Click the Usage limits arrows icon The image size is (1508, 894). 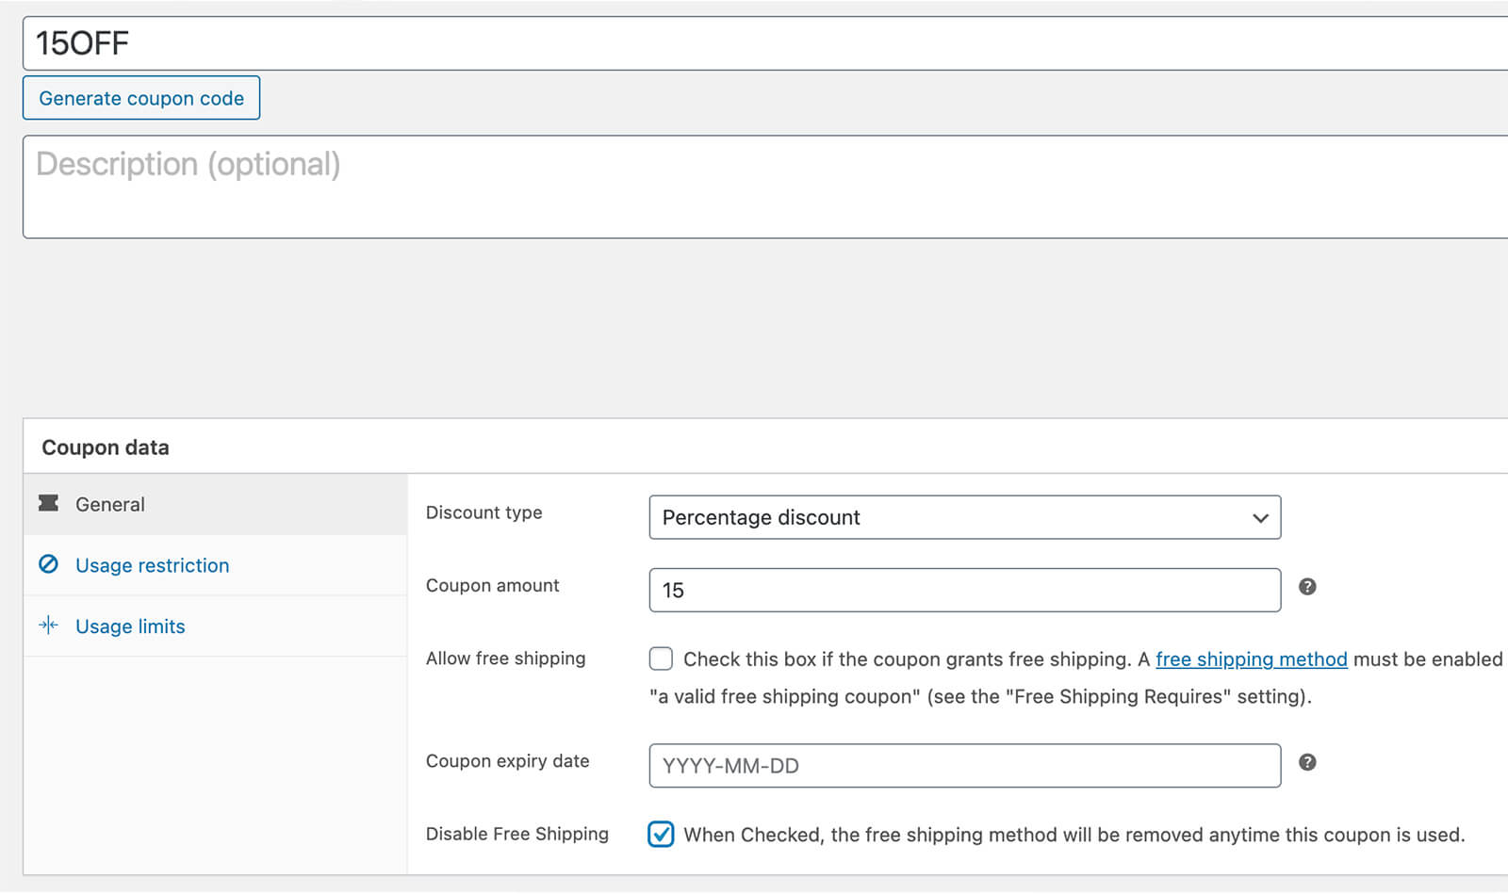coord(48,626)
